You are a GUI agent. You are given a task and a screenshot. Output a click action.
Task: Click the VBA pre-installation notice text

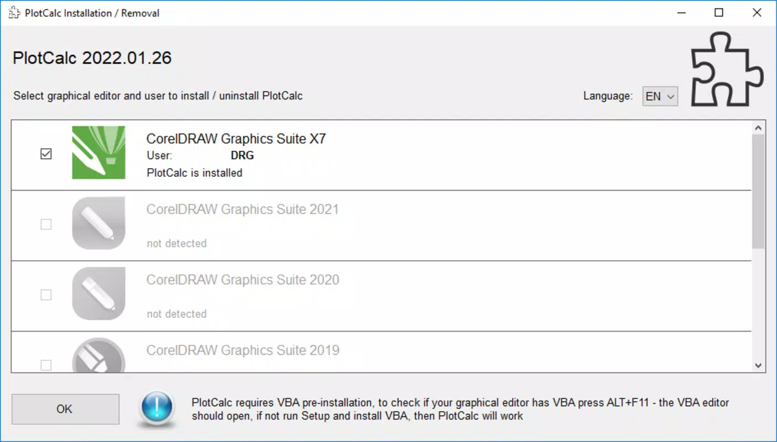click(x=460, y=409)
